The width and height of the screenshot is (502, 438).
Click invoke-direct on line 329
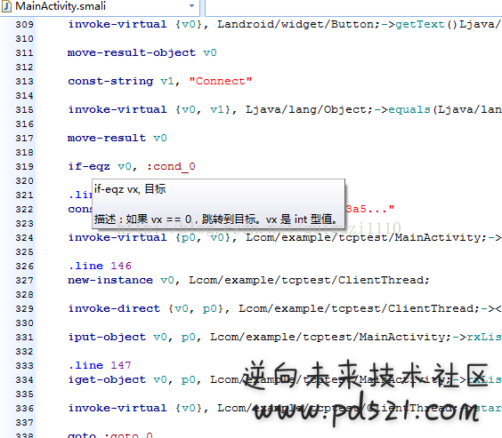[x=114, y=308]
